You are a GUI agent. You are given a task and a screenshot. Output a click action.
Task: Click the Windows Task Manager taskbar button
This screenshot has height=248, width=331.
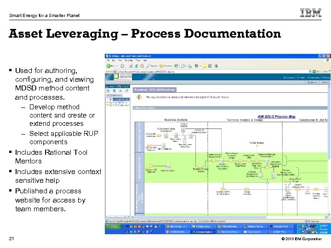click(255, 226)
